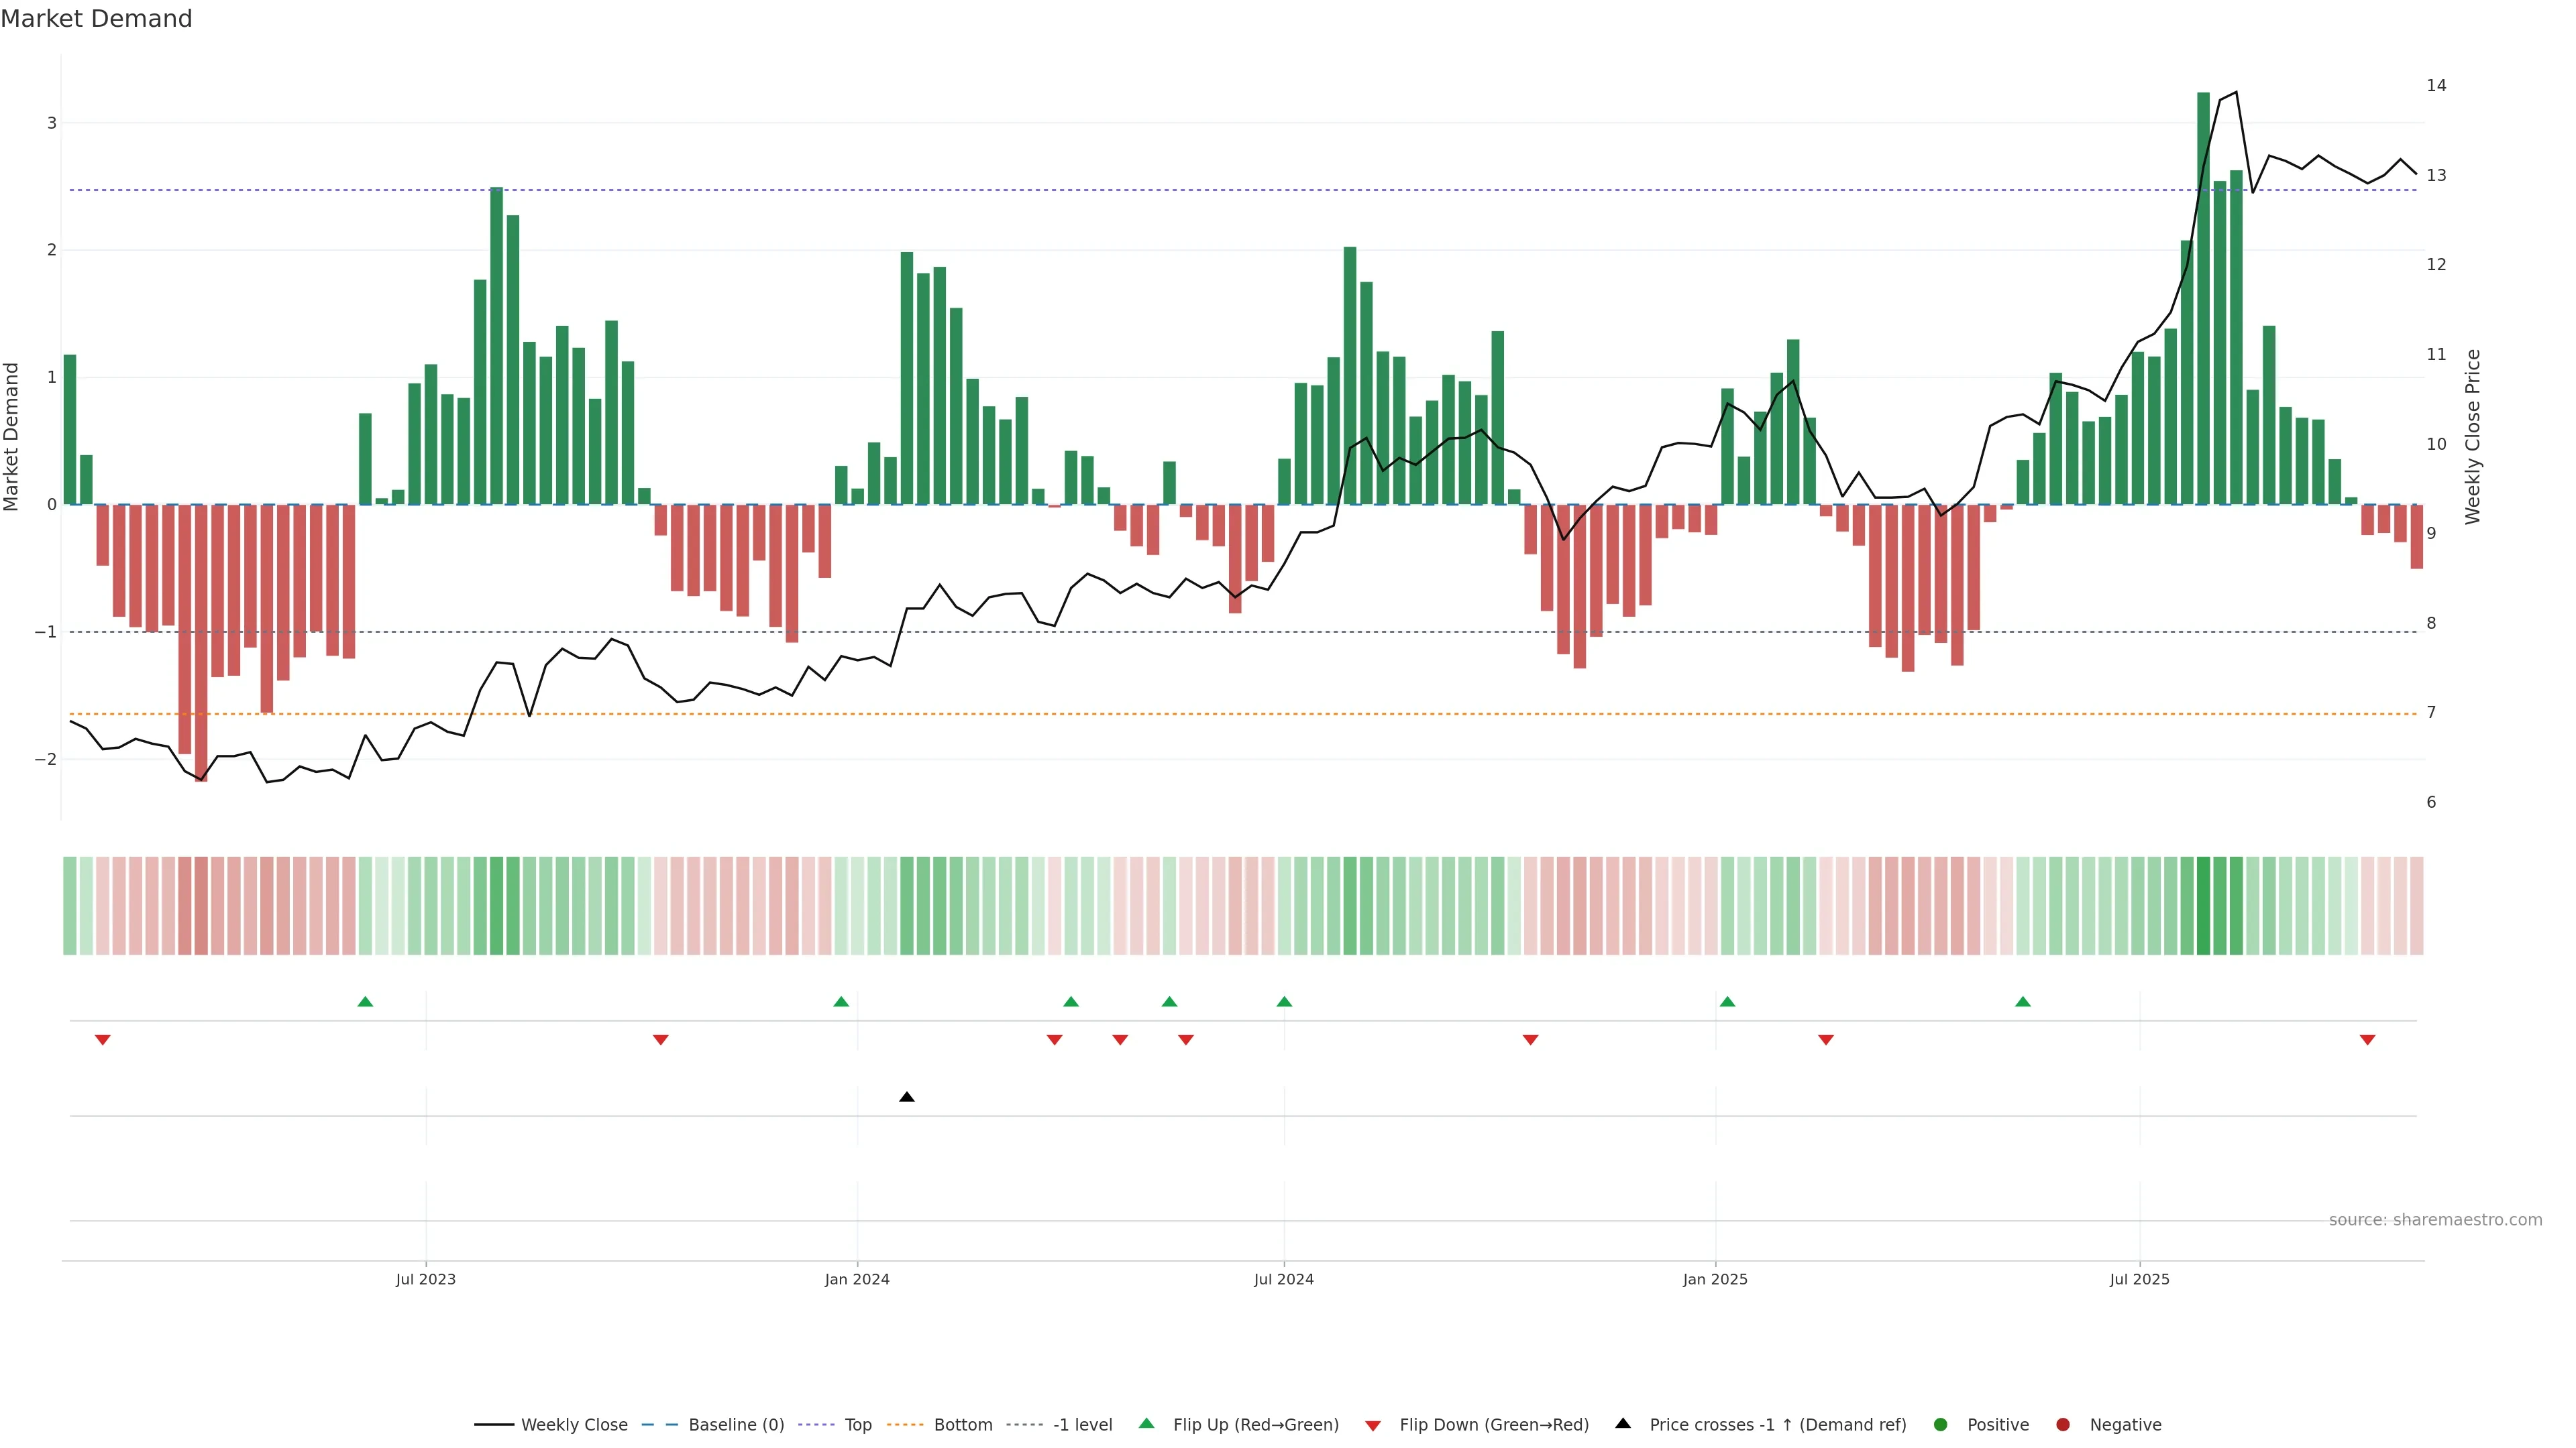The image size is (2576, 1448).
Task: Click the Market Demand chart title
Action: pyautogui.click(x=96, y=19)
